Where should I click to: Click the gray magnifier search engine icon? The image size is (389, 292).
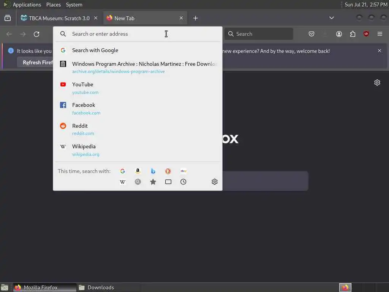pos(138,182)
